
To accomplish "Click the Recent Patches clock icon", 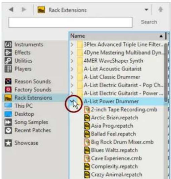I will [8, 130].
